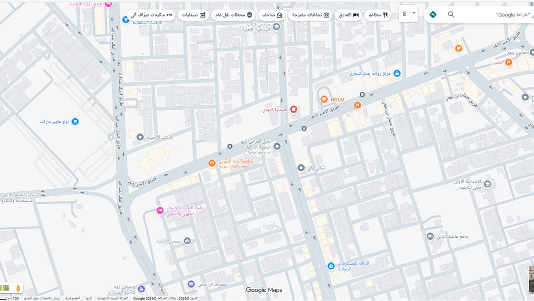Screen dimensions: 534x301
Task: Filter map by مطاعم chip
Action: (378, 15)
